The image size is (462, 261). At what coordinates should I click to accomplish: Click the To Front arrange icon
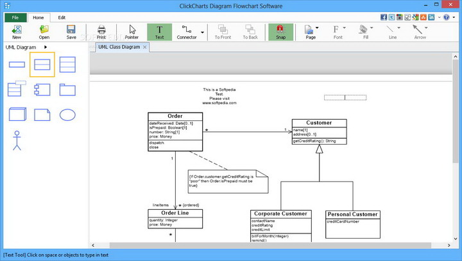(223, 32)
